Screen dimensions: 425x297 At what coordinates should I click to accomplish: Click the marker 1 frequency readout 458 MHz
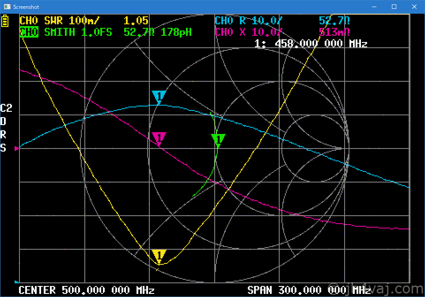[x=311, y=43]
